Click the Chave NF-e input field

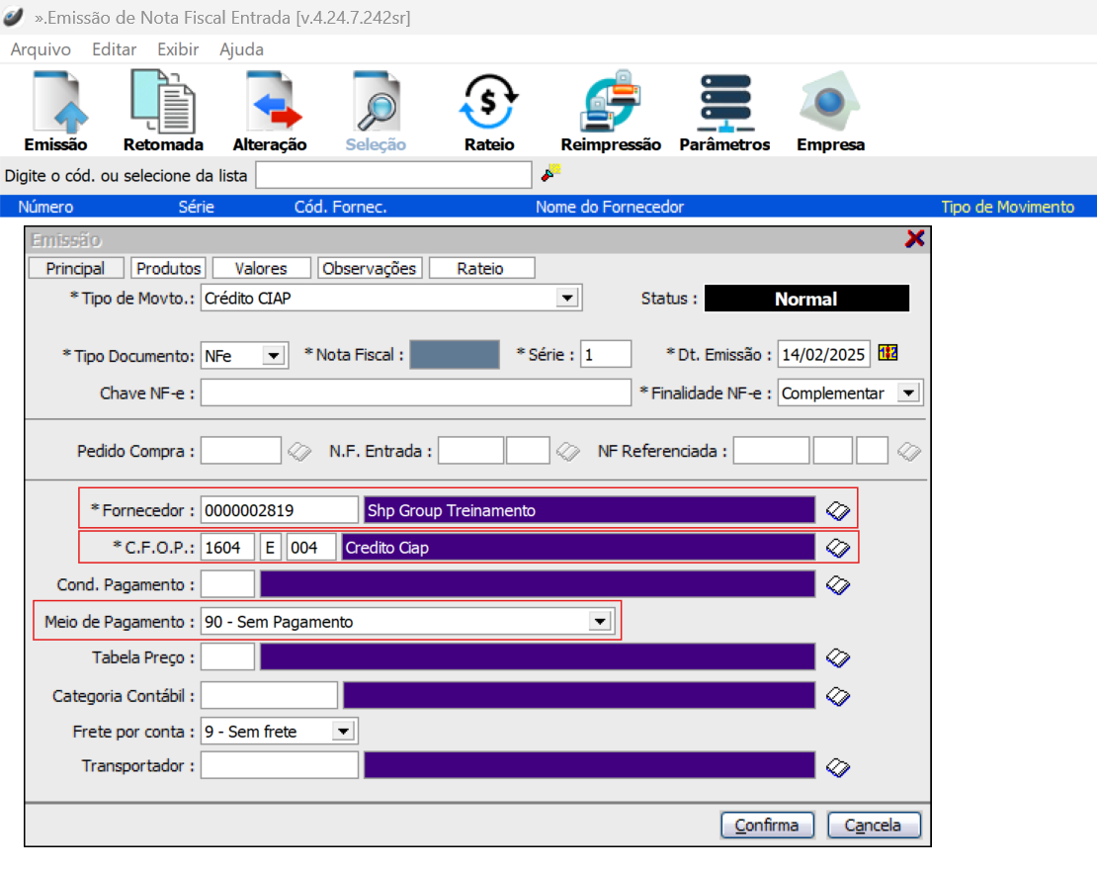(x=415, y=393)
